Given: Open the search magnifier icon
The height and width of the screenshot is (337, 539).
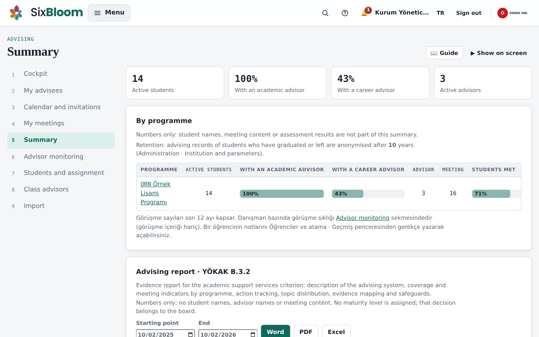Looking at the screenshot, I should (325, 13).
